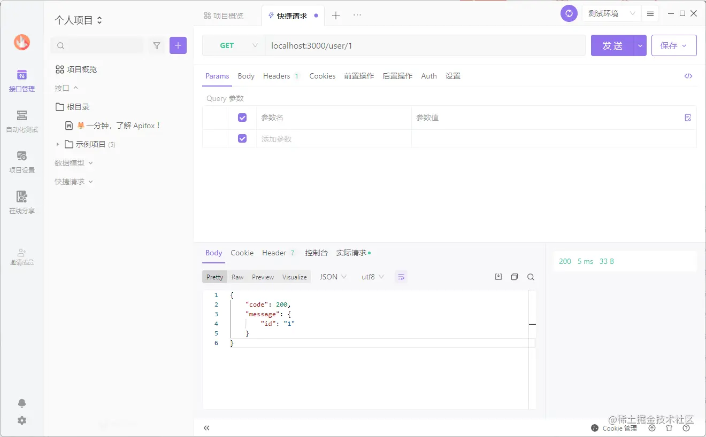Image resolution: width=706 pixels, height=437 pixels.
Task: Open settings gear in sidebar
Action: [22, 420]
